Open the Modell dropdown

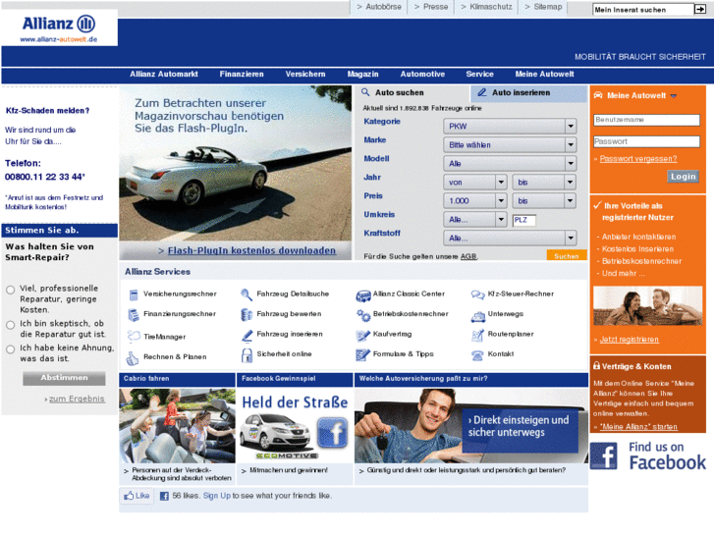tap(510, 164)
